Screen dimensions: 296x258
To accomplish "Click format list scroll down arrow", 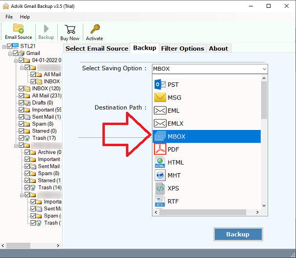I will click(x=264, y=206).
